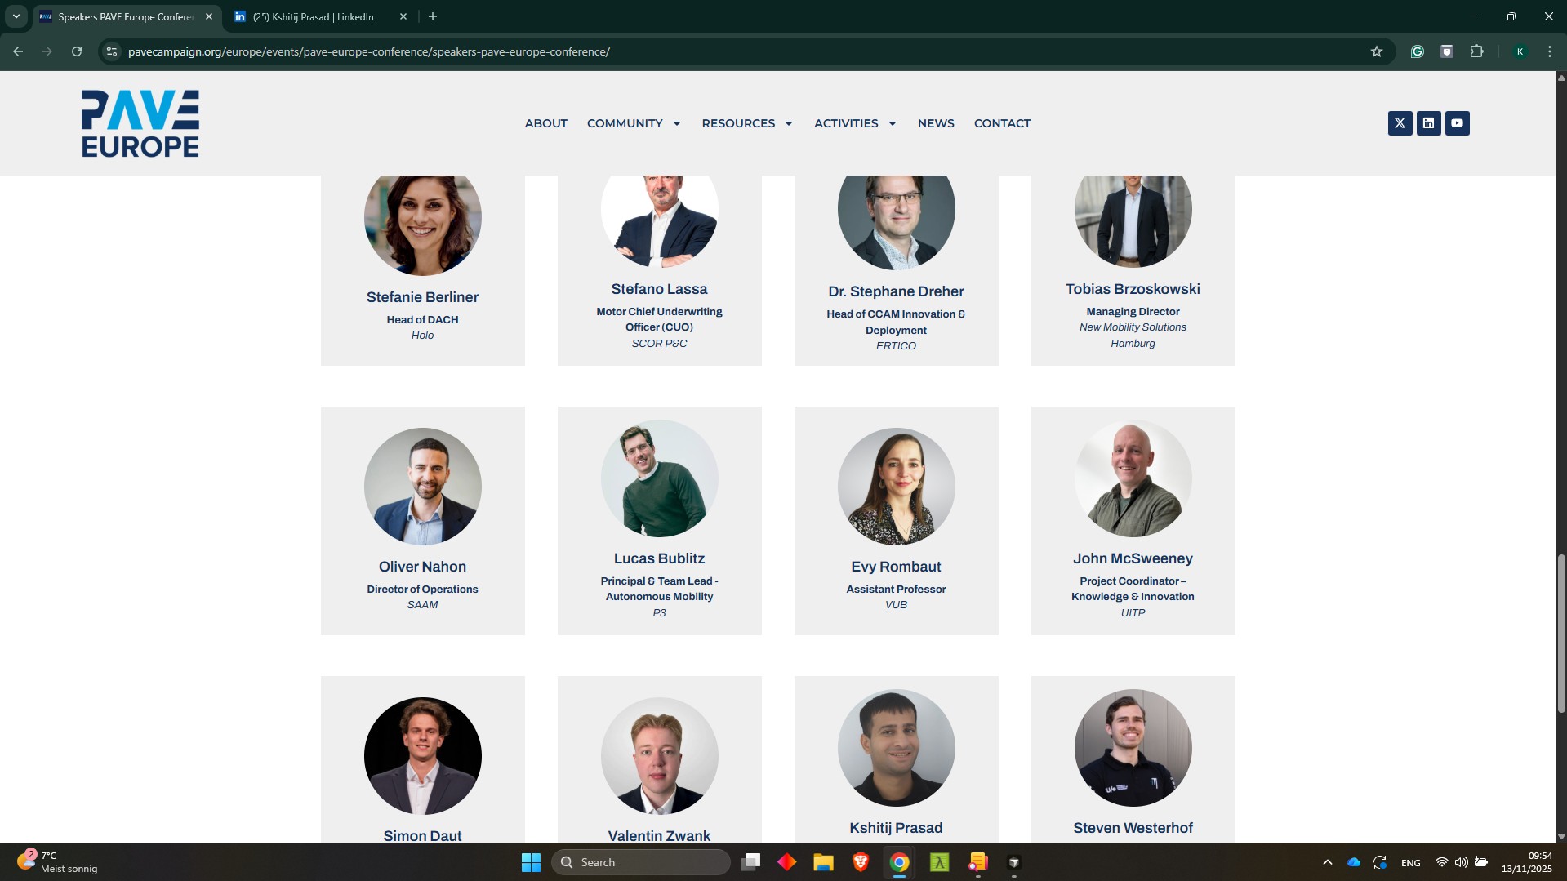1567x881 pixels.
Task: Open the PAVE Europe YouTube icon
Action: 1457,123
